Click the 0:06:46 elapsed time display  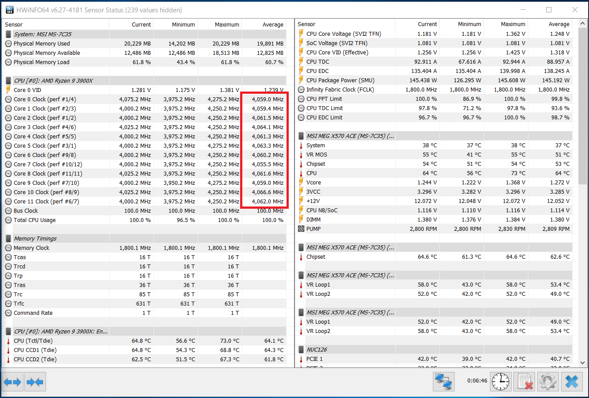(477, 380)
